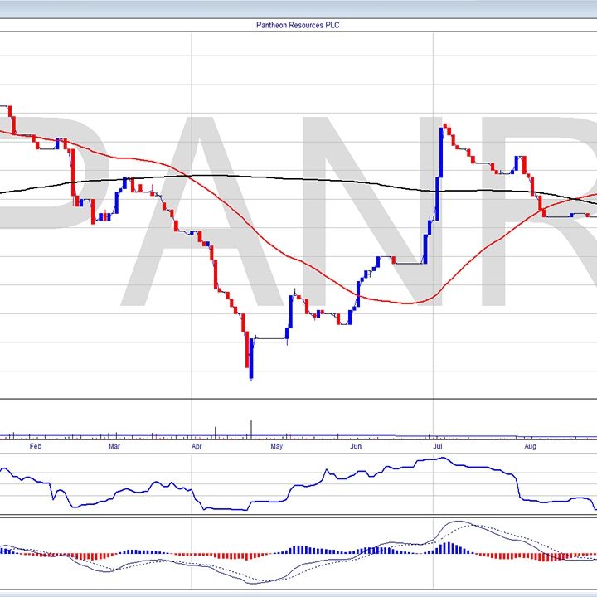
Task: Select the Feb label on the date axis
Action: pyautogui.click(x=35, y=446)
